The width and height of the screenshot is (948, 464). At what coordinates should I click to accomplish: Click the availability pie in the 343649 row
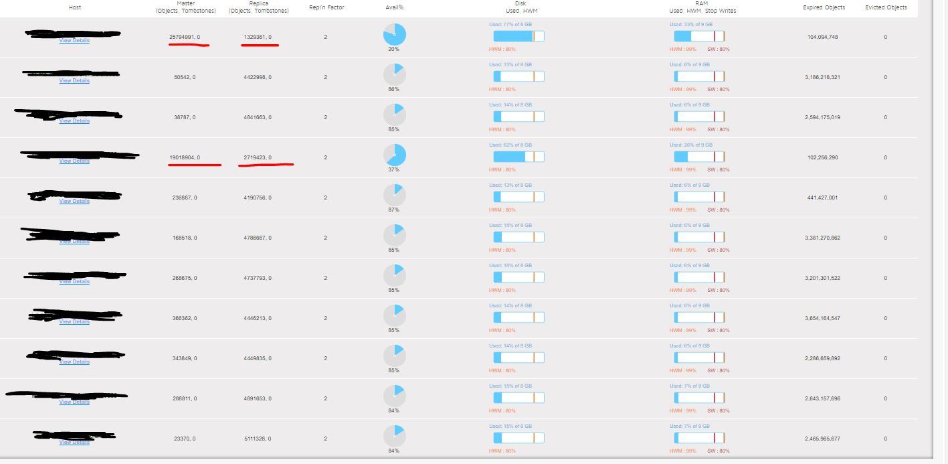395,356
